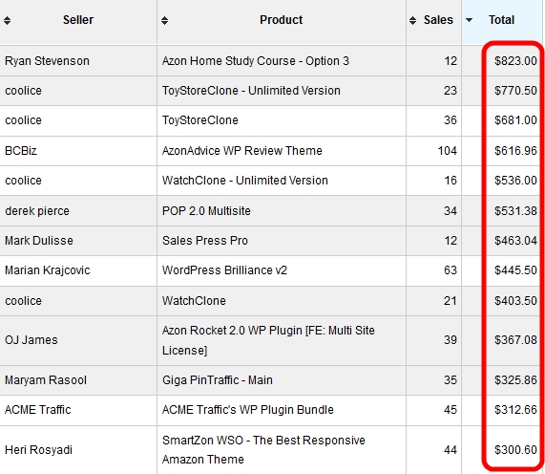Select Giga PinTraffic - Main product
The width and height of the screenshot is (545, 474).
coord(218,380)
